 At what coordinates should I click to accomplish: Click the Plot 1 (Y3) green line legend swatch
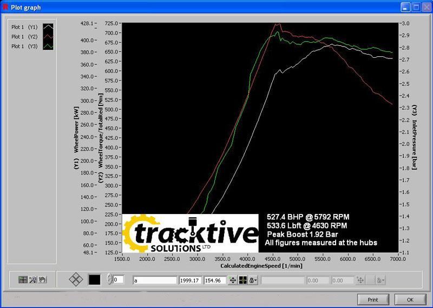pyautogui.click(x=48, y=46)
